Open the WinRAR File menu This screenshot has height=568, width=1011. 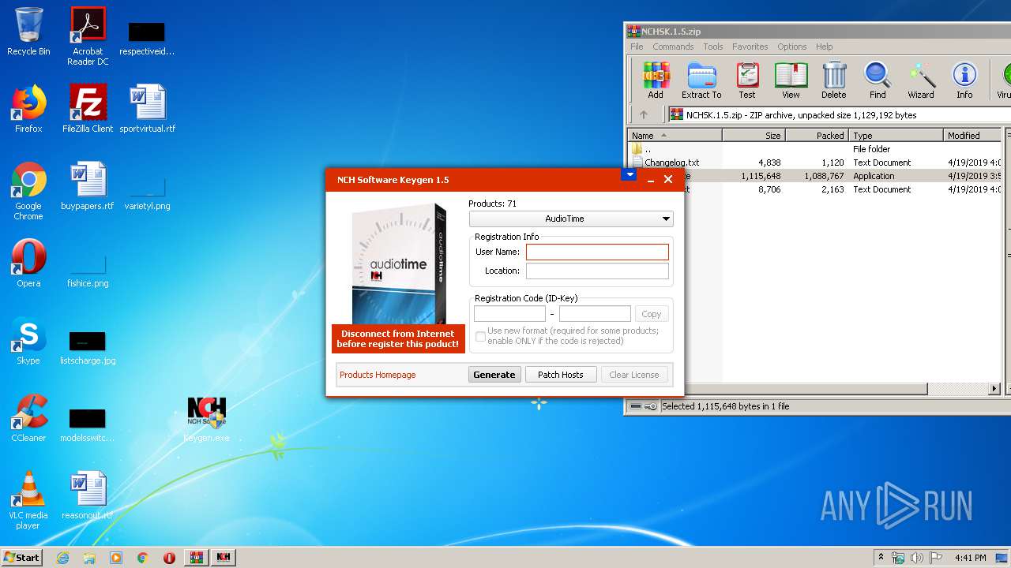coord(637,47)
